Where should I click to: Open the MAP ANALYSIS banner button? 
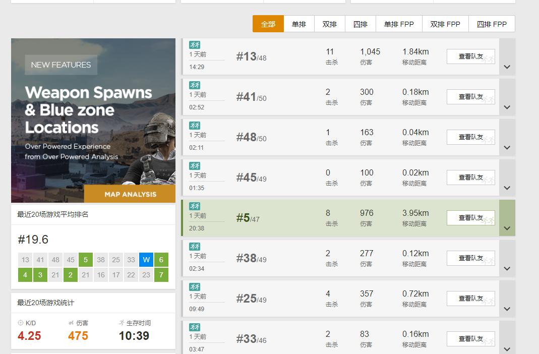130,194
